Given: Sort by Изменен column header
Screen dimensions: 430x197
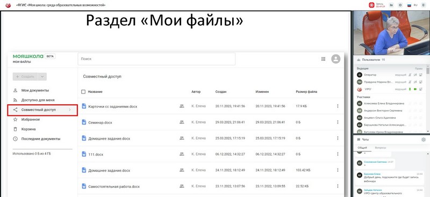Looking at the screenshot, I should pos(262,92).
